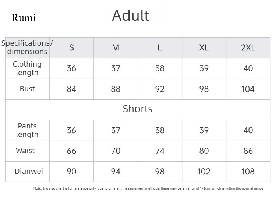Select the 2XL size column header
The width and height of the screenshot is (276, 205).
tap(248, 47)
